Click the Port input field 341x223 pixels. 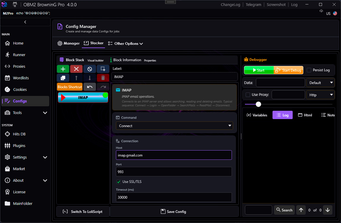point(174,172)
